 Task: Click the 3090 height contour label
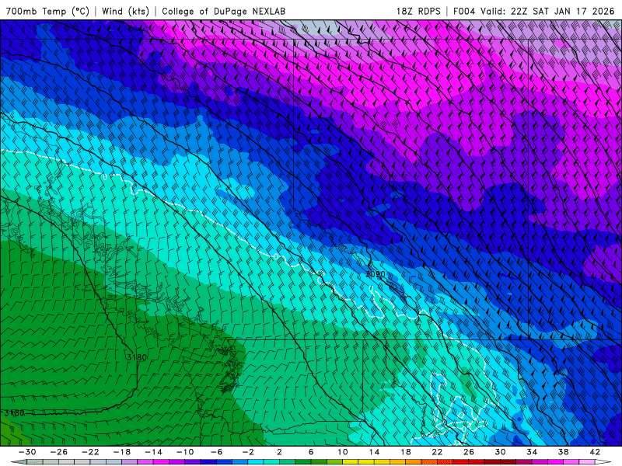(375, 274)
